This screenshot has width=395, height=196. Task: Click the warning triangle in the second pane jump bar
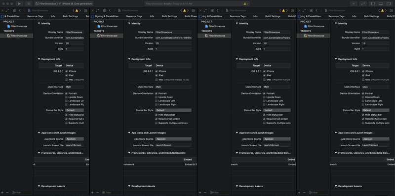[x=184, y=10]
